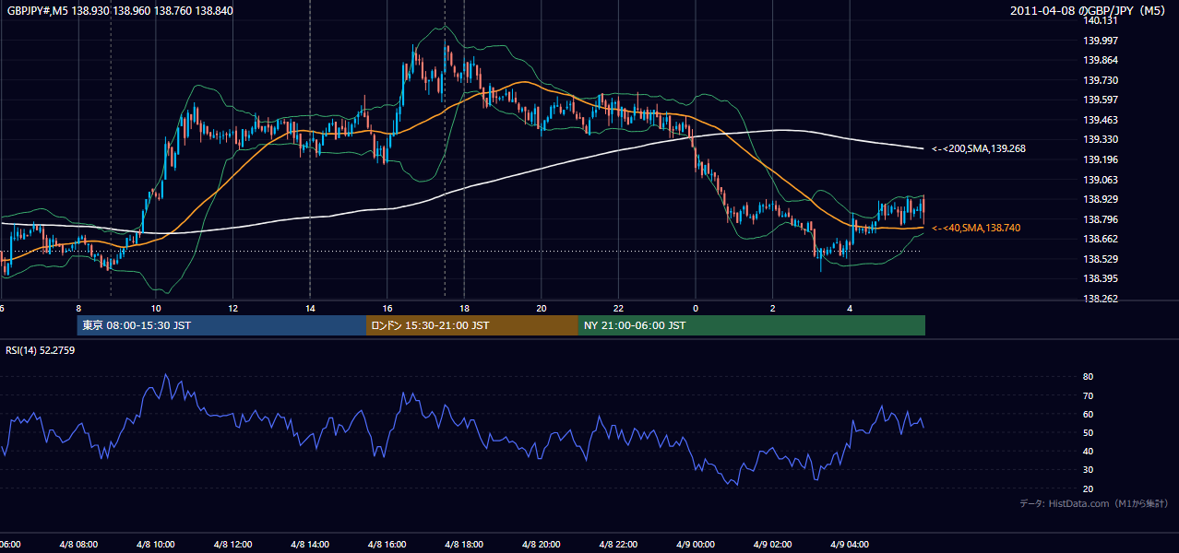Click the RSI(14) 52.2759 indicator label
1179x553 pixels.
point(41,350)
